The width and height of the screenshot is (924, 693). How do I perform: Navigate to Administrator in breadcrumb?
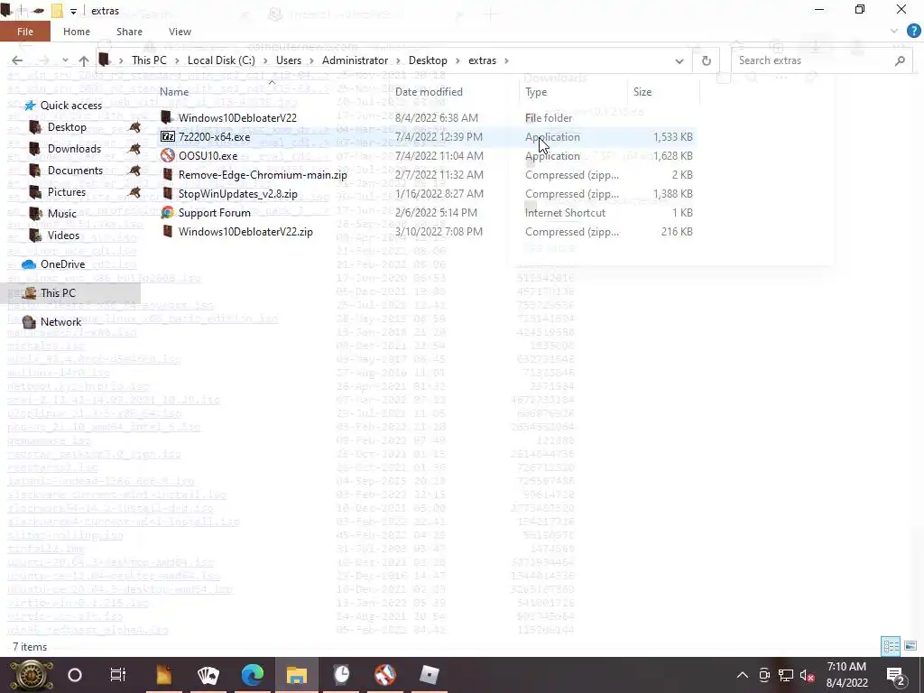coord(355,60)
